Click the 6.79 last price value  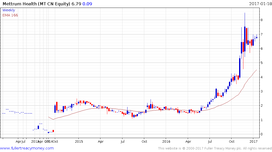coord(77,4)
